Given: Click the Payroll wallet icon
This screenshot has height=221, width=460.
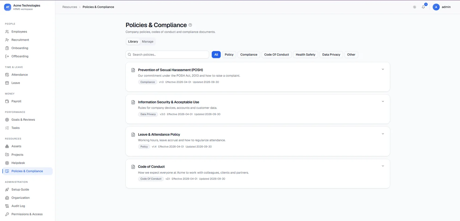Looking at the screenshot, I should (7, 101).
